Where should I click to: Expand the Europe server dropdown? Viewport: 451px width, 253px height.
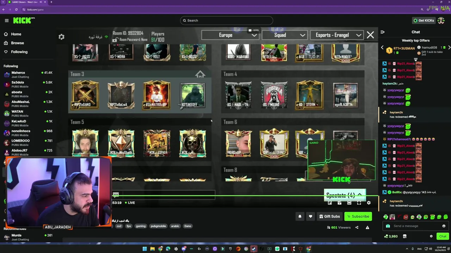230,35
